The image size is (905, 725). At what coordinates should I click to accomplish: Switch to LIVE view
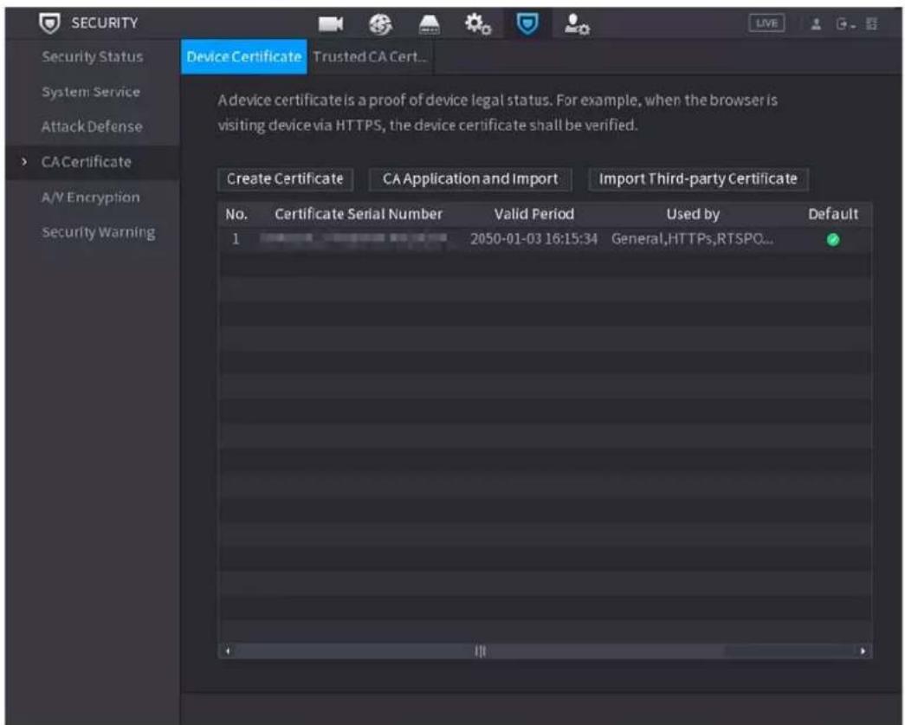pos(766,23)
